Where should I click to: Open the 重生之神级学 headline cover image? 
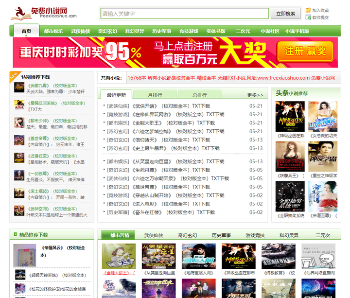point(323,156)
